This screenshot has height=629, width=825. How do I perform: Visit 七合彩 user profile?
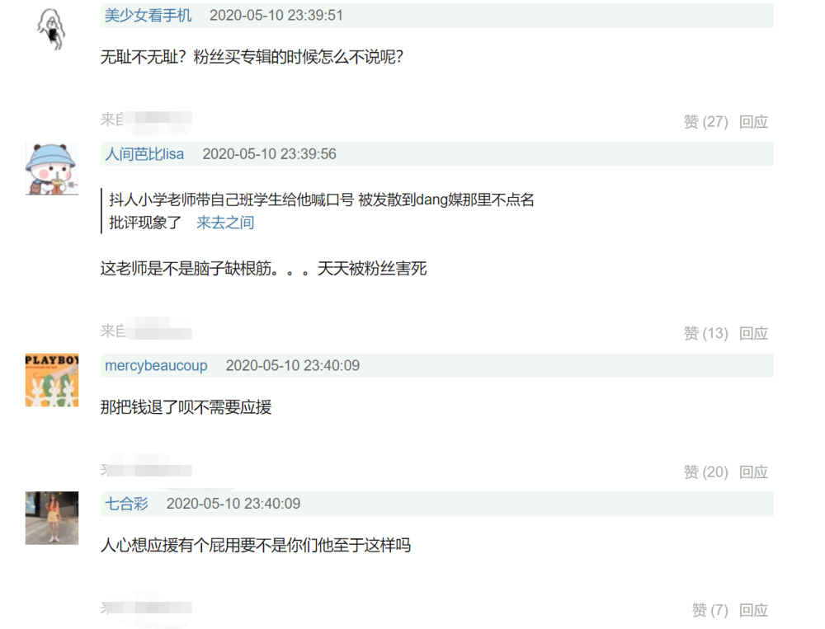[127, 504]
